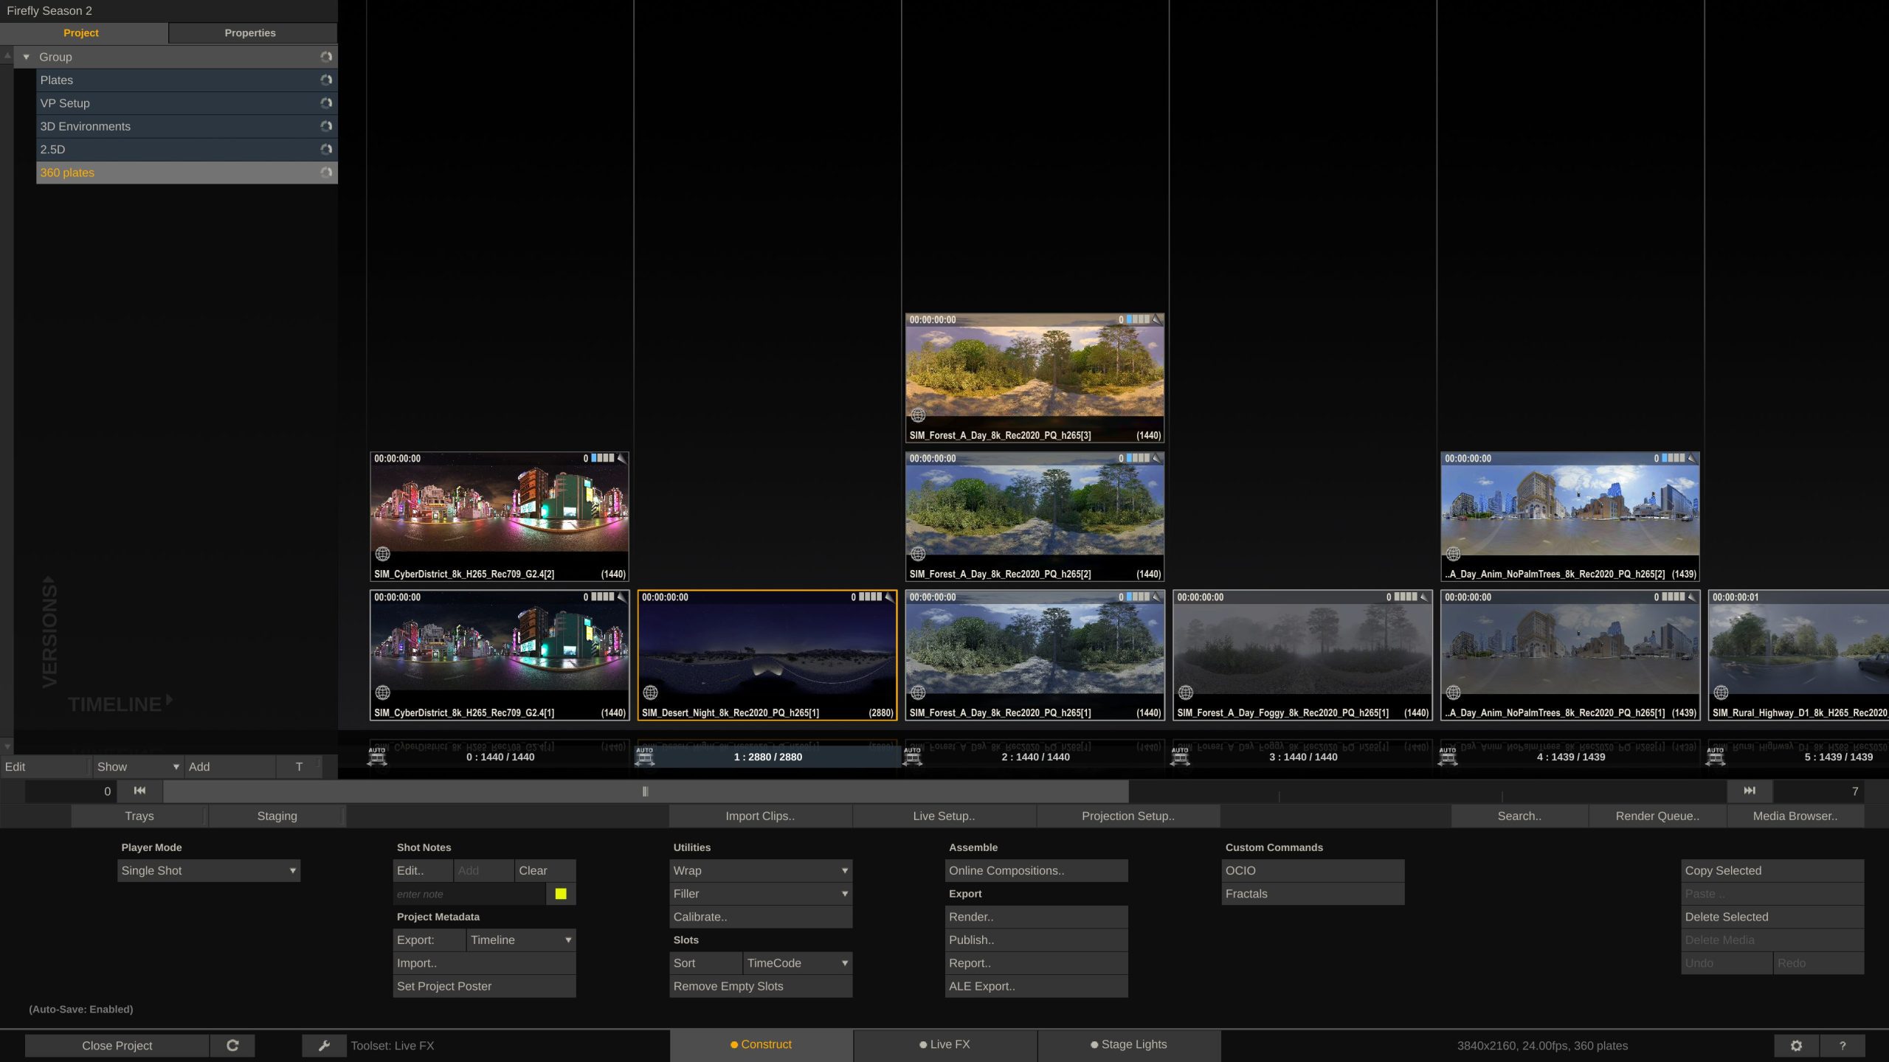1889x1062 pixels.
Task: Click the refresh icon beside 360 plates
Action: 326,173
